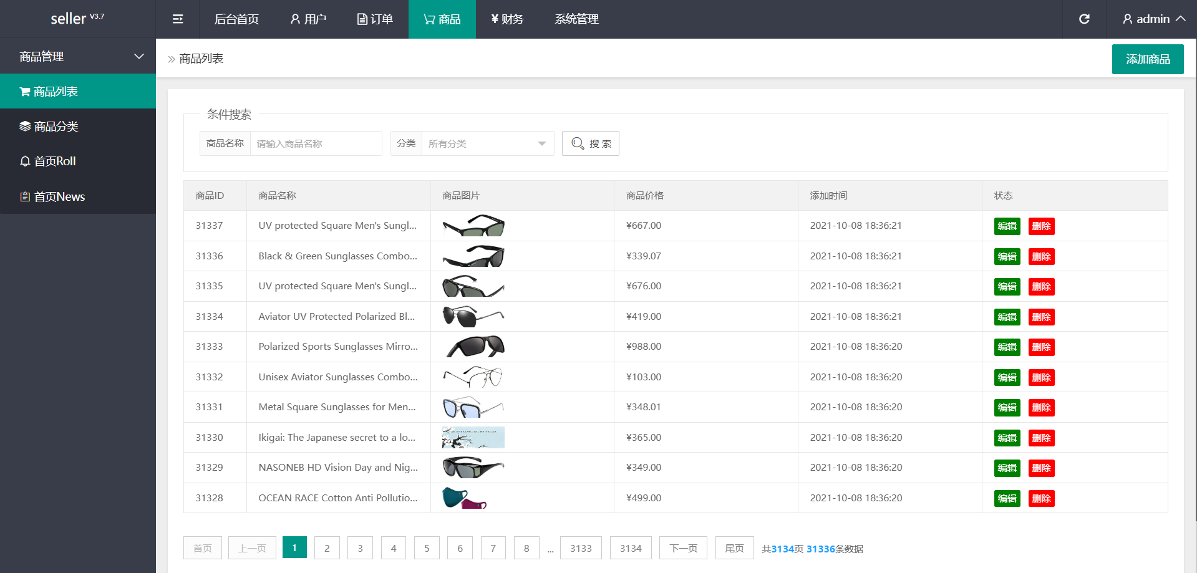
Task: Expand the admin account dropdown
Action: 1153,19
